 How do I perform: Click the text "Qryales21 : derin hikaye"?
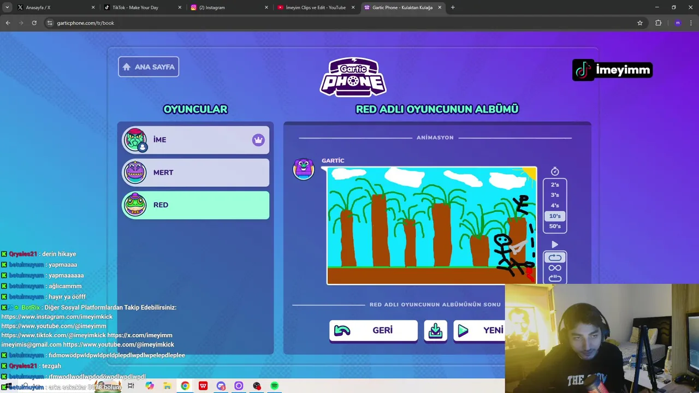(43, 254)
